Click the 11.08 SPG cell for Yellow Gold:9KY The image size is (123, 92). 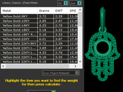point(73,16)
